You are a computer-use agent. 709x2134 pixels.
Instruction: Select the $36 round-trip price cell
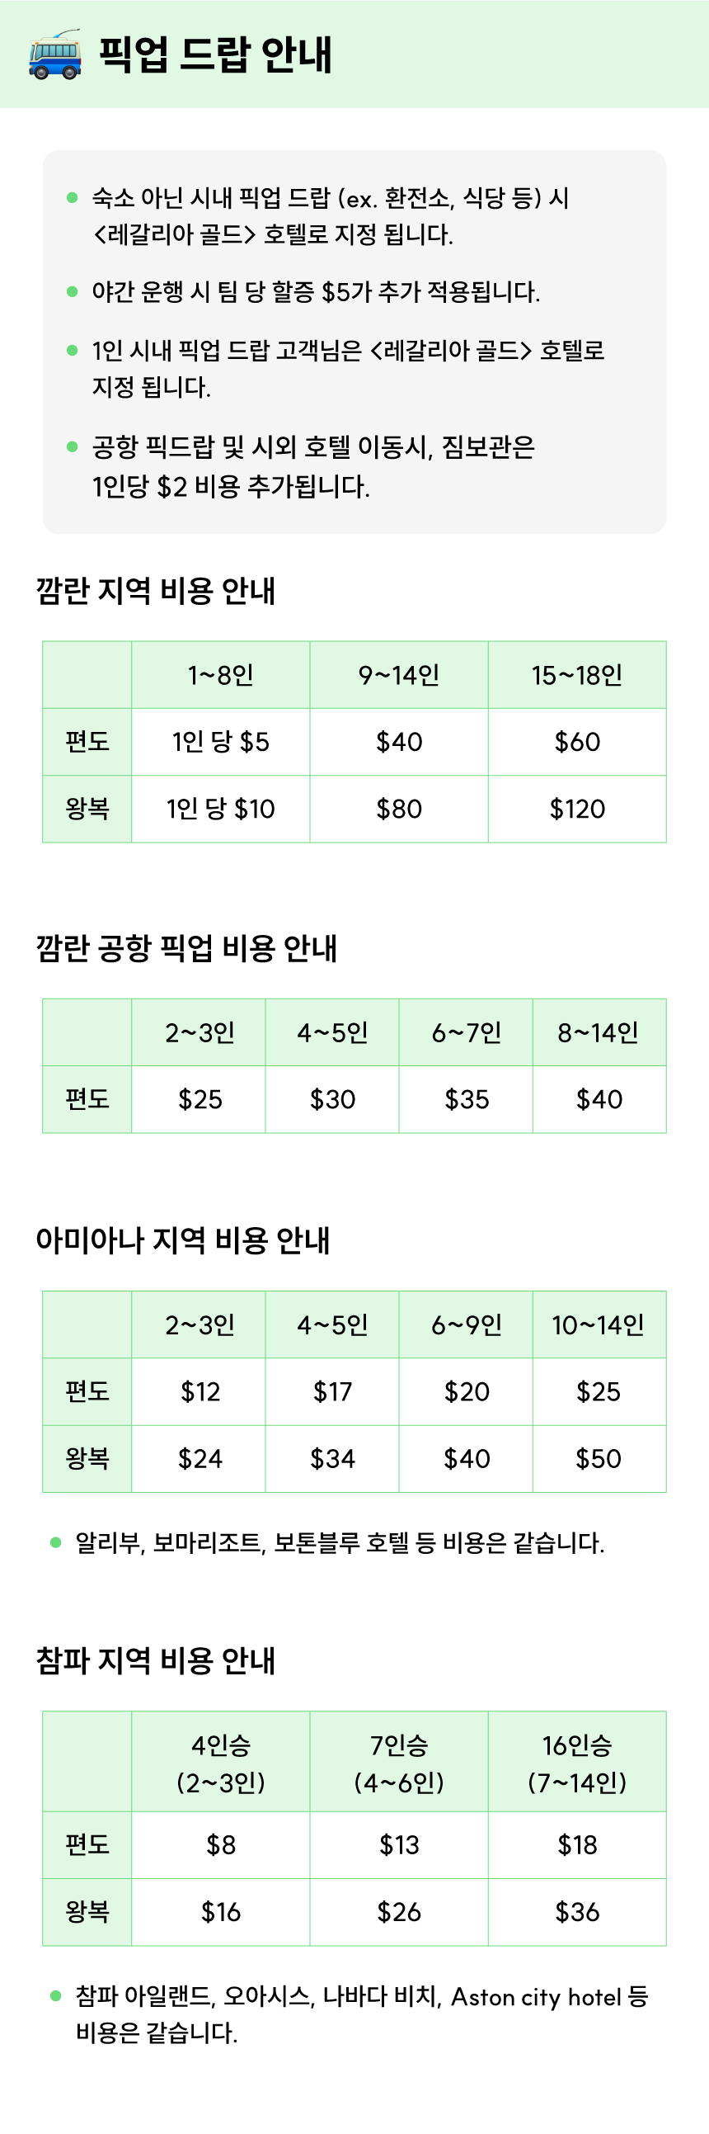tap(576, 1912)
